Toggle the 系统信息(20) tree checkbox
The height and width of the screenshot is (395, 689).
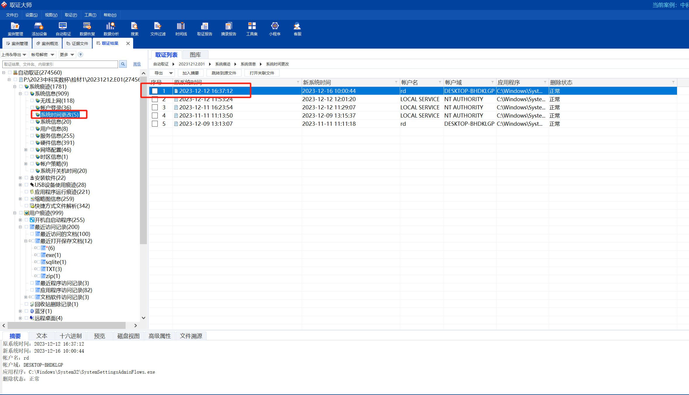(32, 122)
